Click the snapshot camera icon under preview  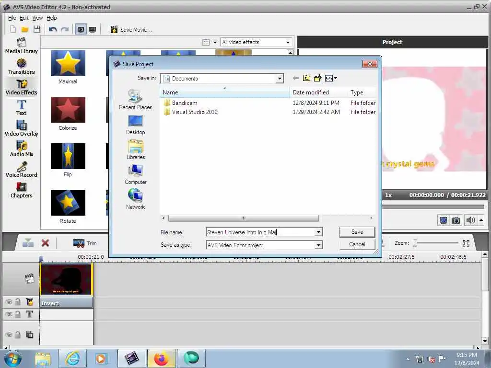[x=456, y=220]
